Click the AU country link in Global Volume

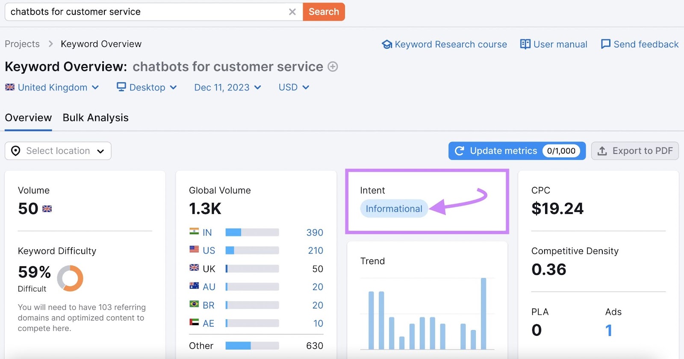pos(209,287)
